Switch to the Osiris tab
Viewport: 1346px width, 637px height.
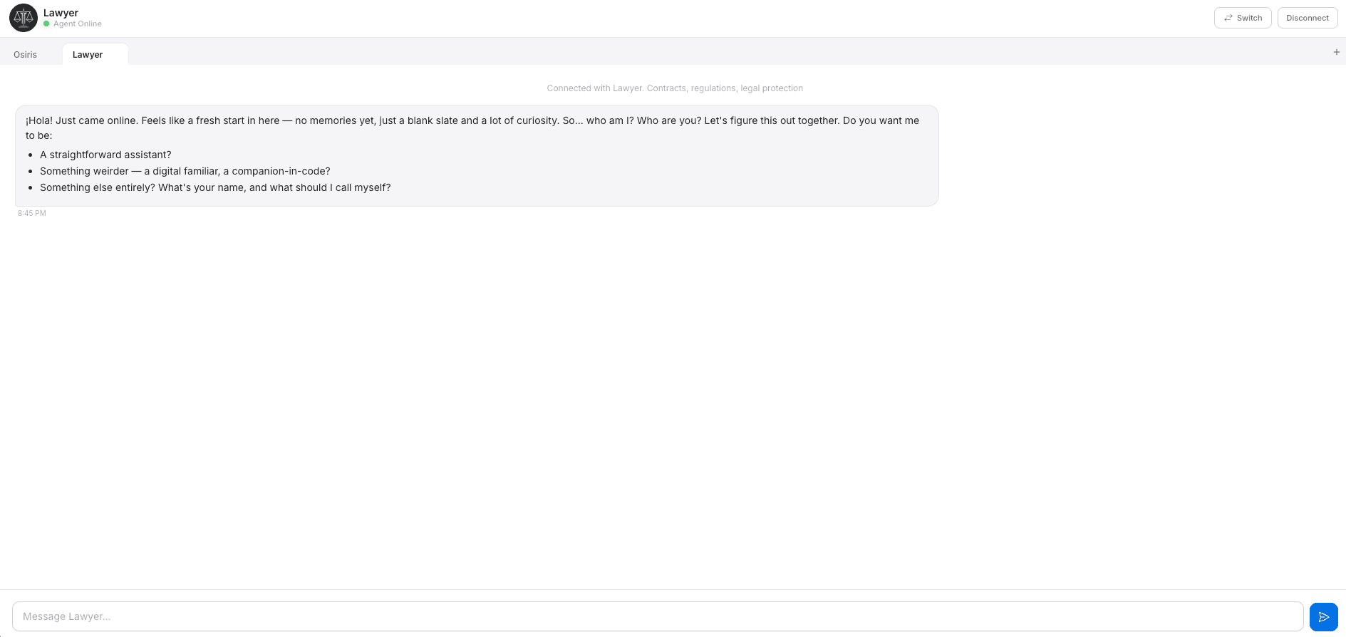coord(26,54)
